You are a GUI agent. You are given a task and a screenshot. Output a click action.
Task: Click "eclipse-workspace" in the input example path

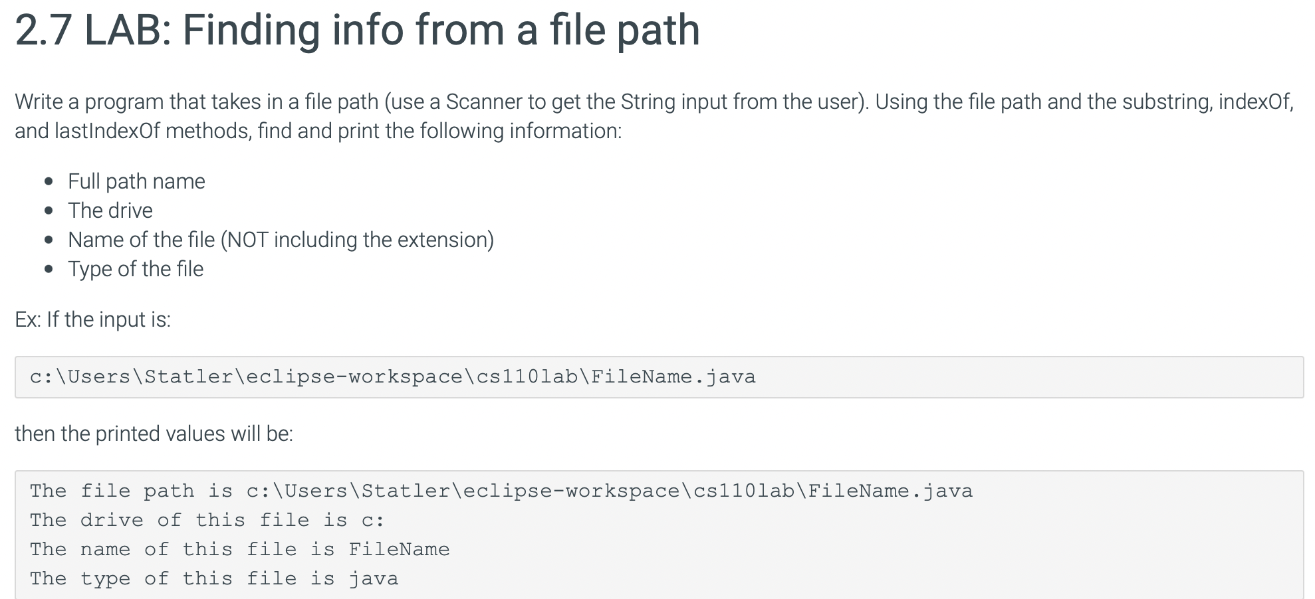(354, 377)
